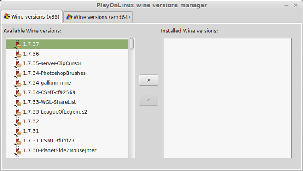
Task: Click inside the Installed Wine versions list
Action: (227, 98)
